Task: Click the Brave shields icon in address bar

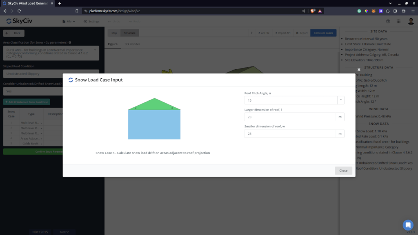Action: click(x=313, y=11)
